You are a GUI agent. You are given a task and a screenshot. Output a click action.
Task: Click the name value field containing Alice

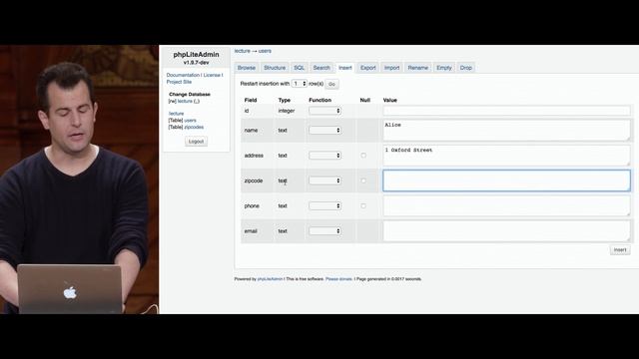[x=506, y=131]
